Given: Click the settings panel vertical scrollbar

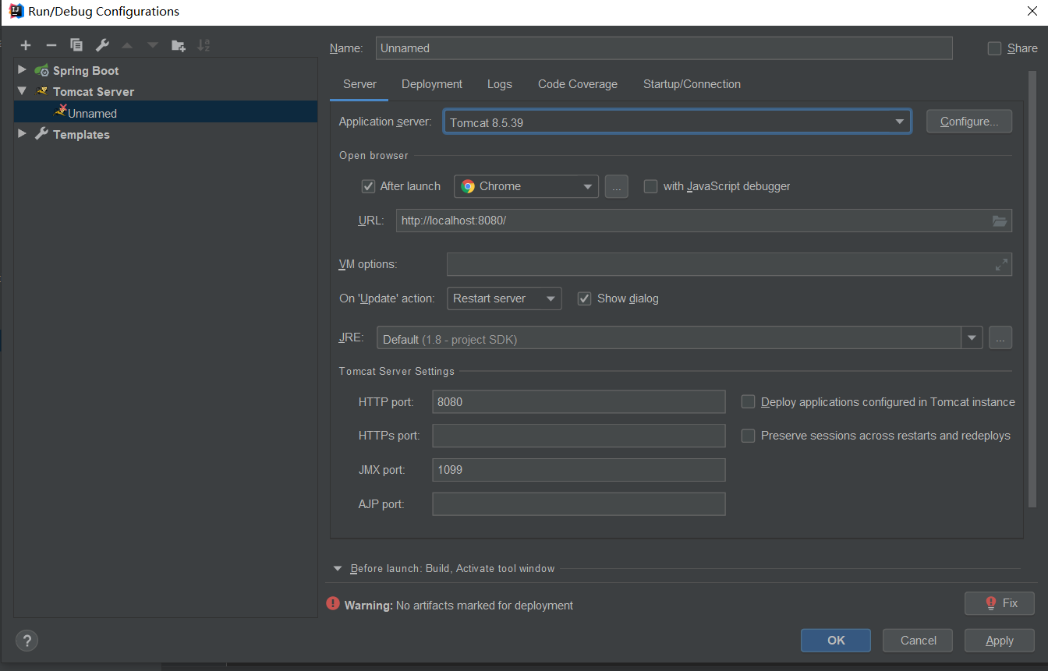Looking at the screenshot, I should [x=1032, y=290].
